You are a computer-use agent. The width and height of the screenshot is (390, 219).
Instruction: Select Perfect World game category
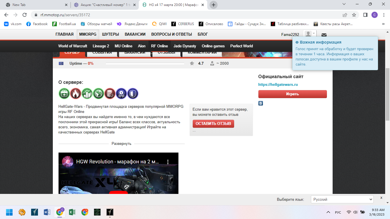[242, 46]
